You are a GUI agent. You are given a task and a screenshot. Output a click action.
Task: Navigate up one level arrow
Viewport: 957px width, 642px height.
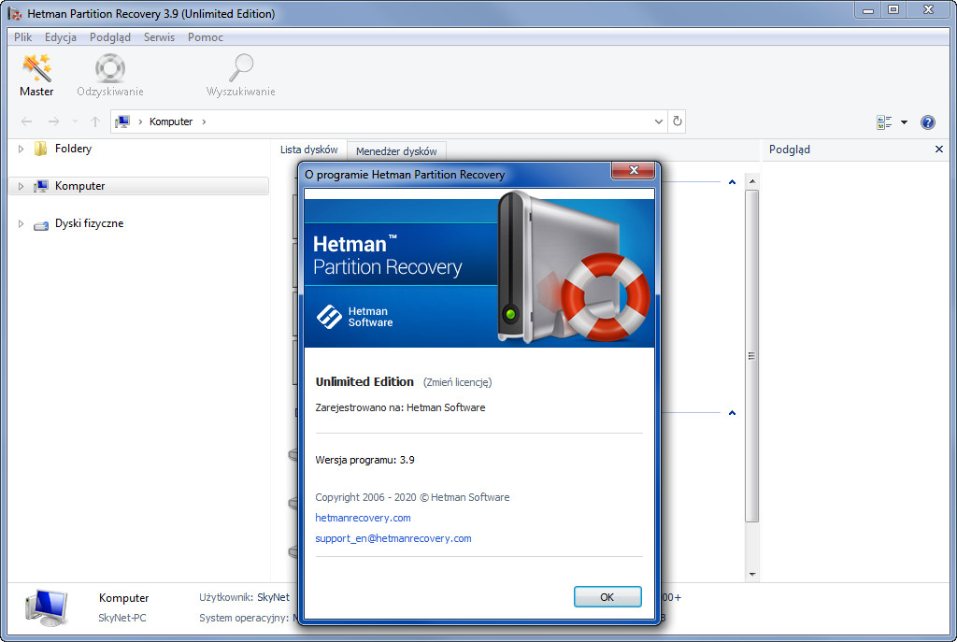point(95,121)
